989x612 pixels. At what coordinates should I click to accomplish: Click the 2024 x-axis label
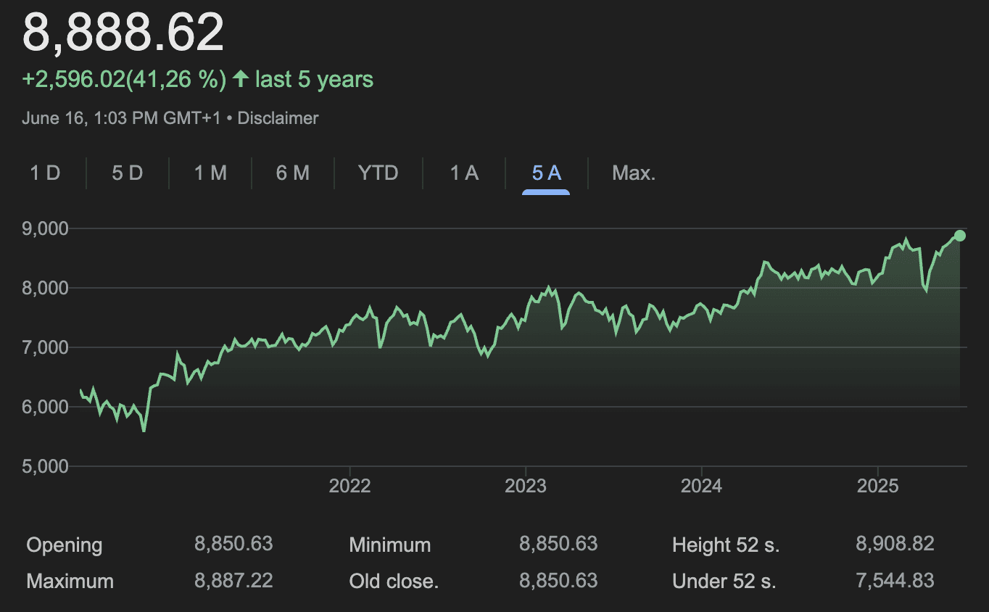pyautogui.click(x=701, y=486)
